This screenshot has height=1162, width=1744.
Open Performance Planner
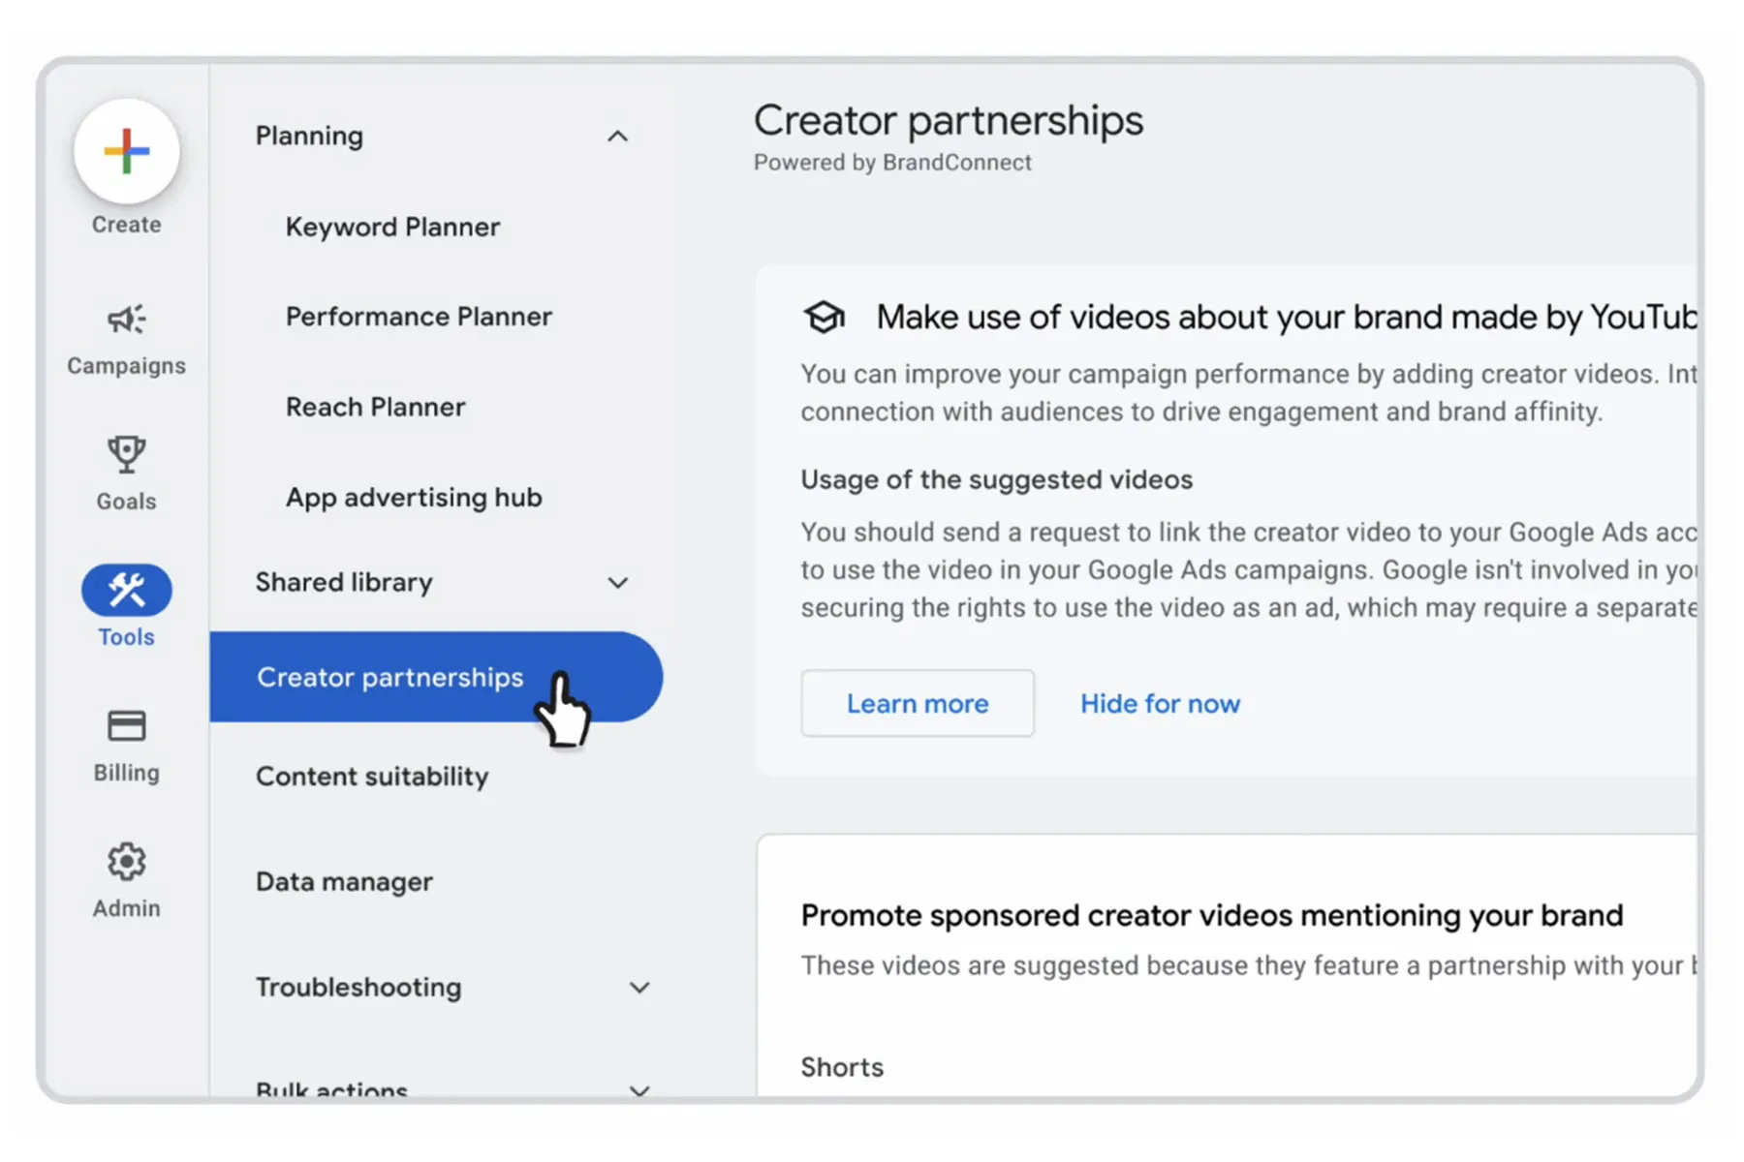[419, 317]
